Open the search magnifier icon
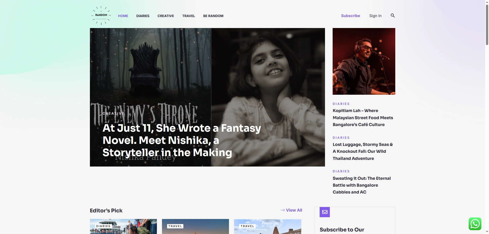The height and width of the screenshot is (234, 489). 393,16
